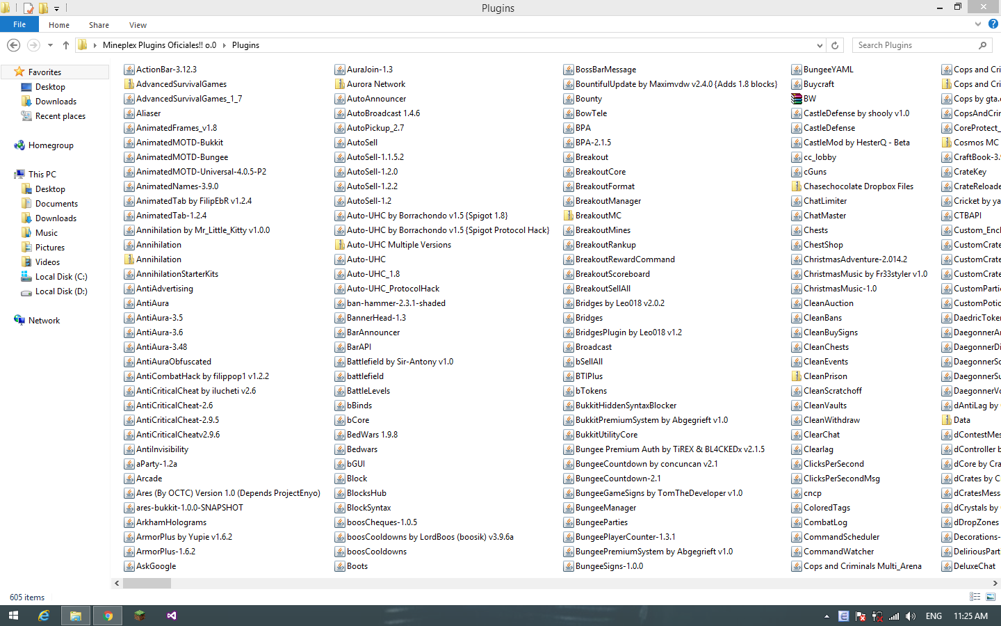The width and height of the screenshot is (1001, 626).
Task: Switch to Details view layout
Action: (x=975, y=597)
